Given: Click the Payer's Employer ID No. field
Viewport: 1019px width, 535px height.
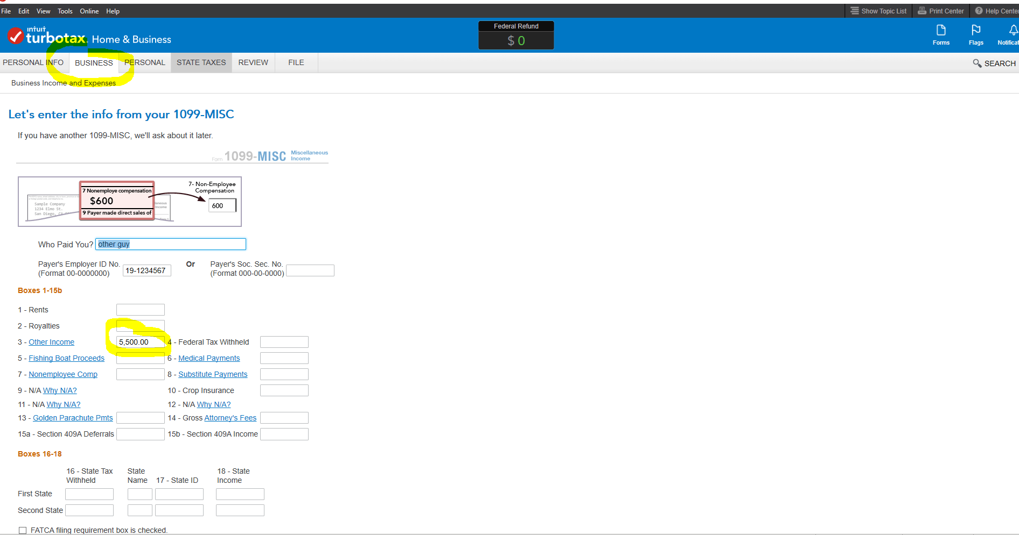Looking at the screenshot, I should click(147, 270).
